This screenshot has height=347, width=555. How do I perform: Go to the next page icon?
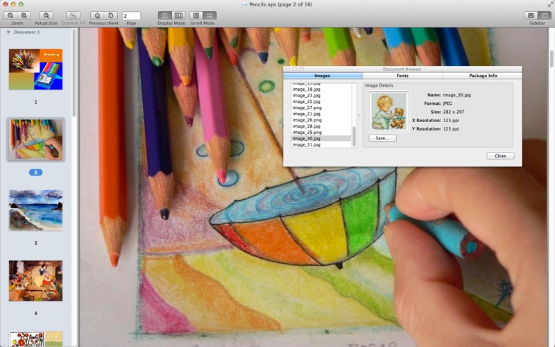click(111, 15)
